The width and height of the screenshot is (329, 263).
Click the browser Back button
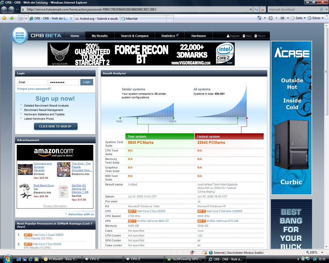point(4,10)
